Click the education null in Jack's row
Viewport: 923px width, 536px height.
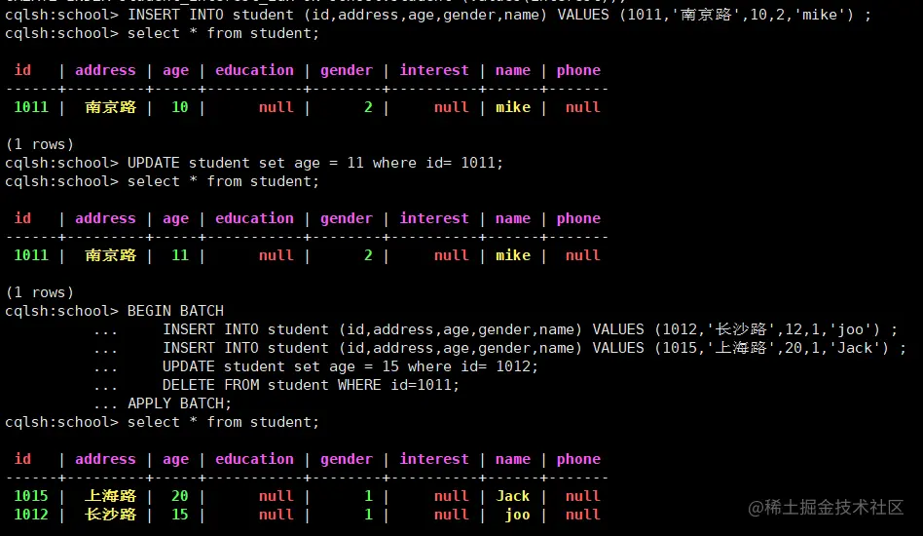pyautogui.click(x=277, y=496)
